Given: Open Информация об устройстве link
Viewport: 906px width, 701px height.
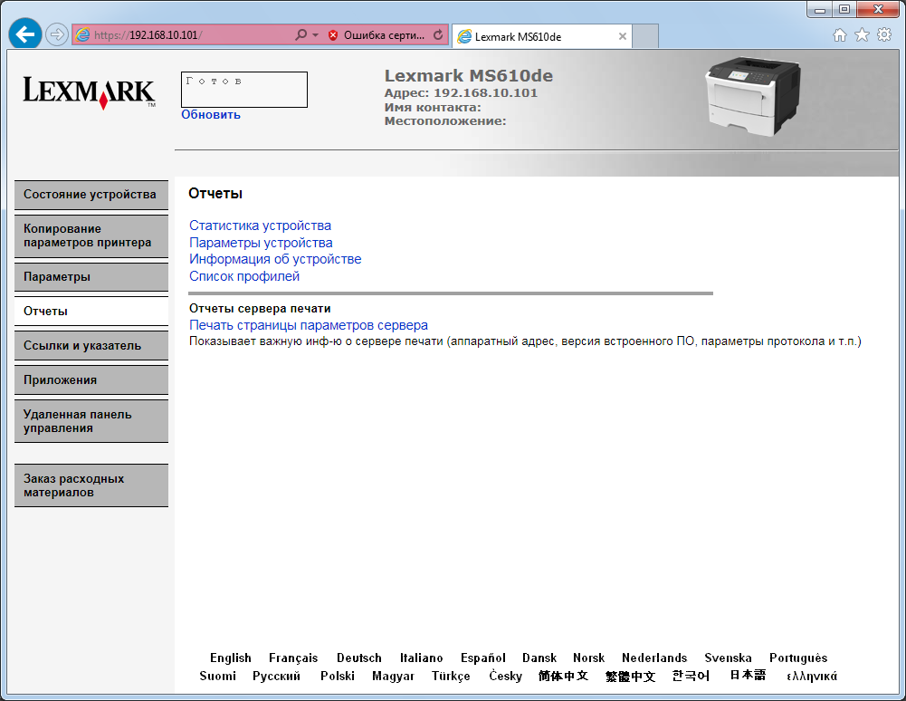Looking at the screenshot, I should 275,259.
